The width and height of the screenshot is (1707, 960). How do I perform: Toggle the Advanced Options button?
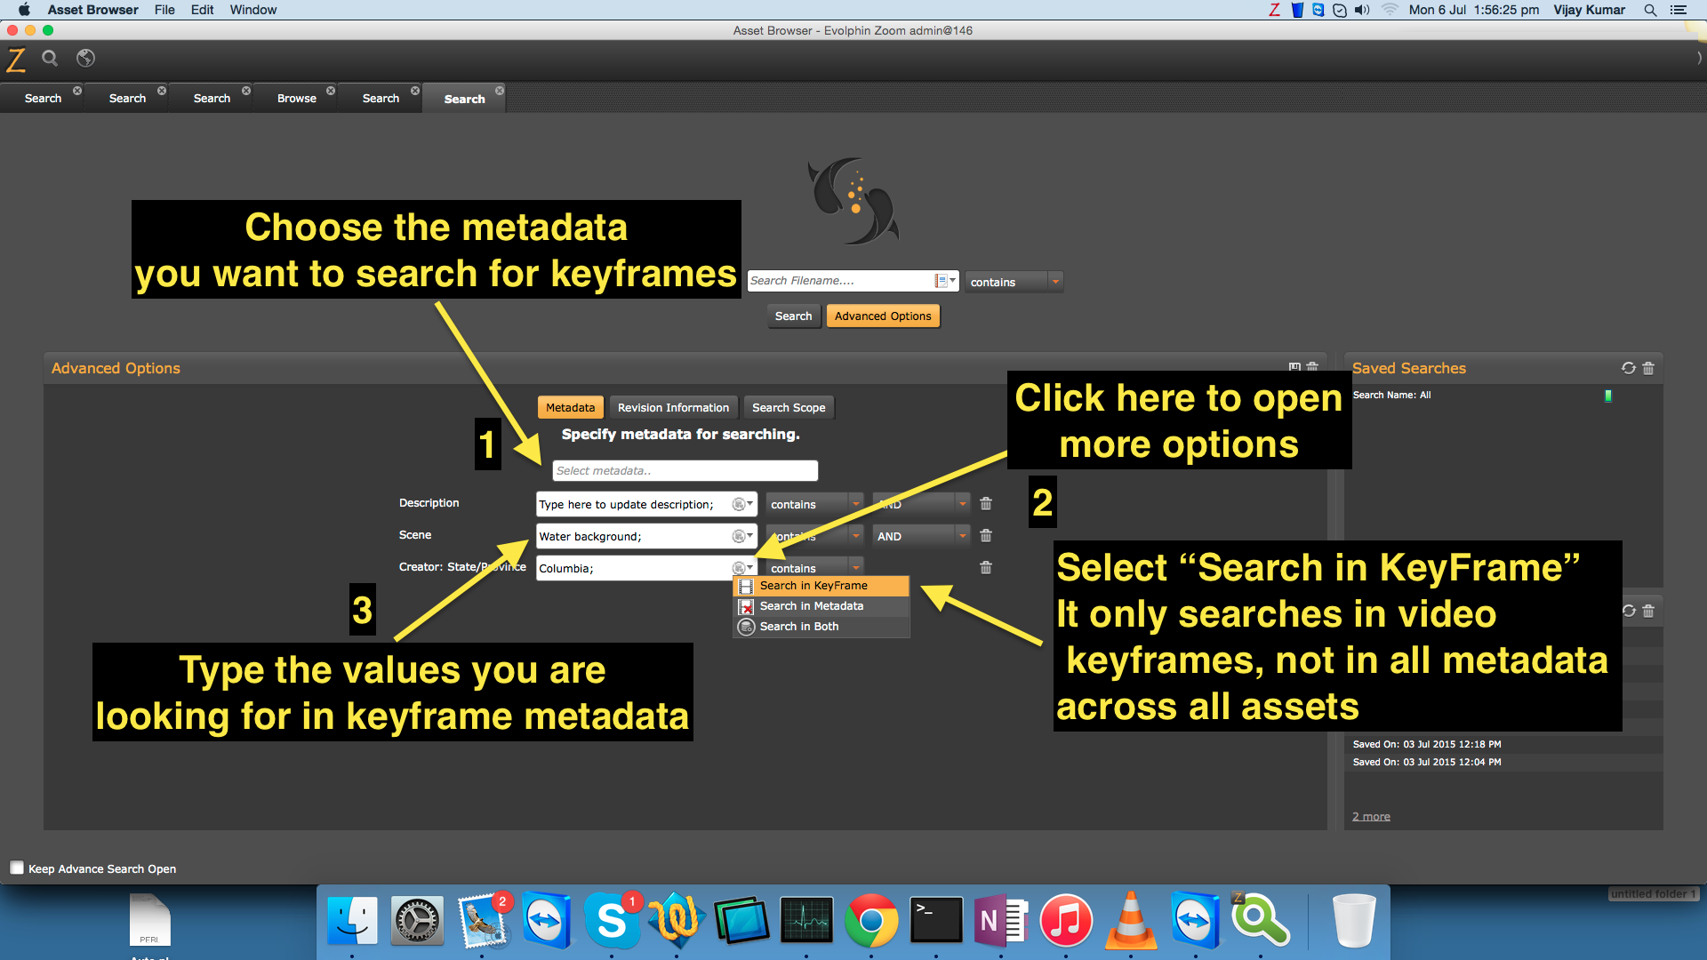tap(882, 316)
